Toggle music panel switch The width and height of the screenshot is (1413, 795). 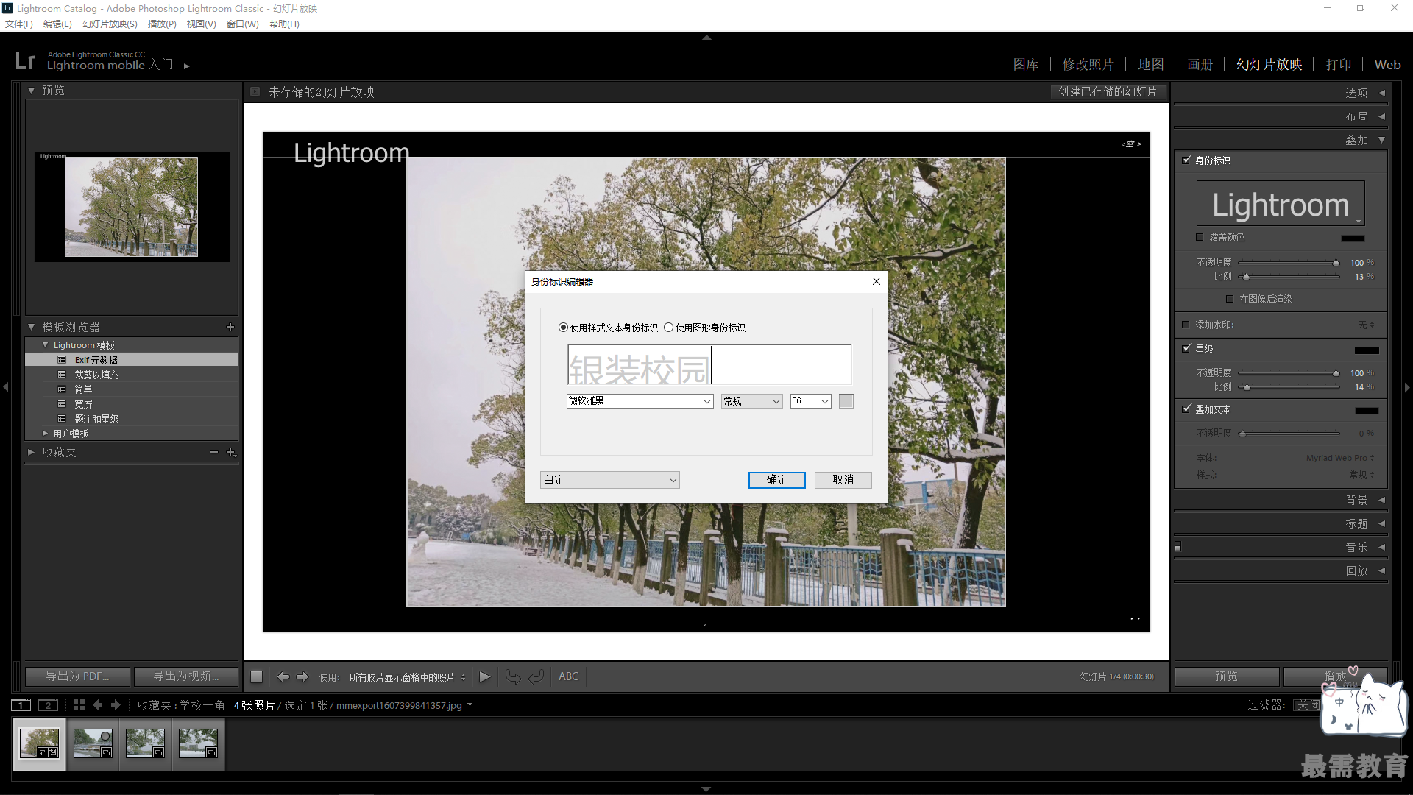1178,547
